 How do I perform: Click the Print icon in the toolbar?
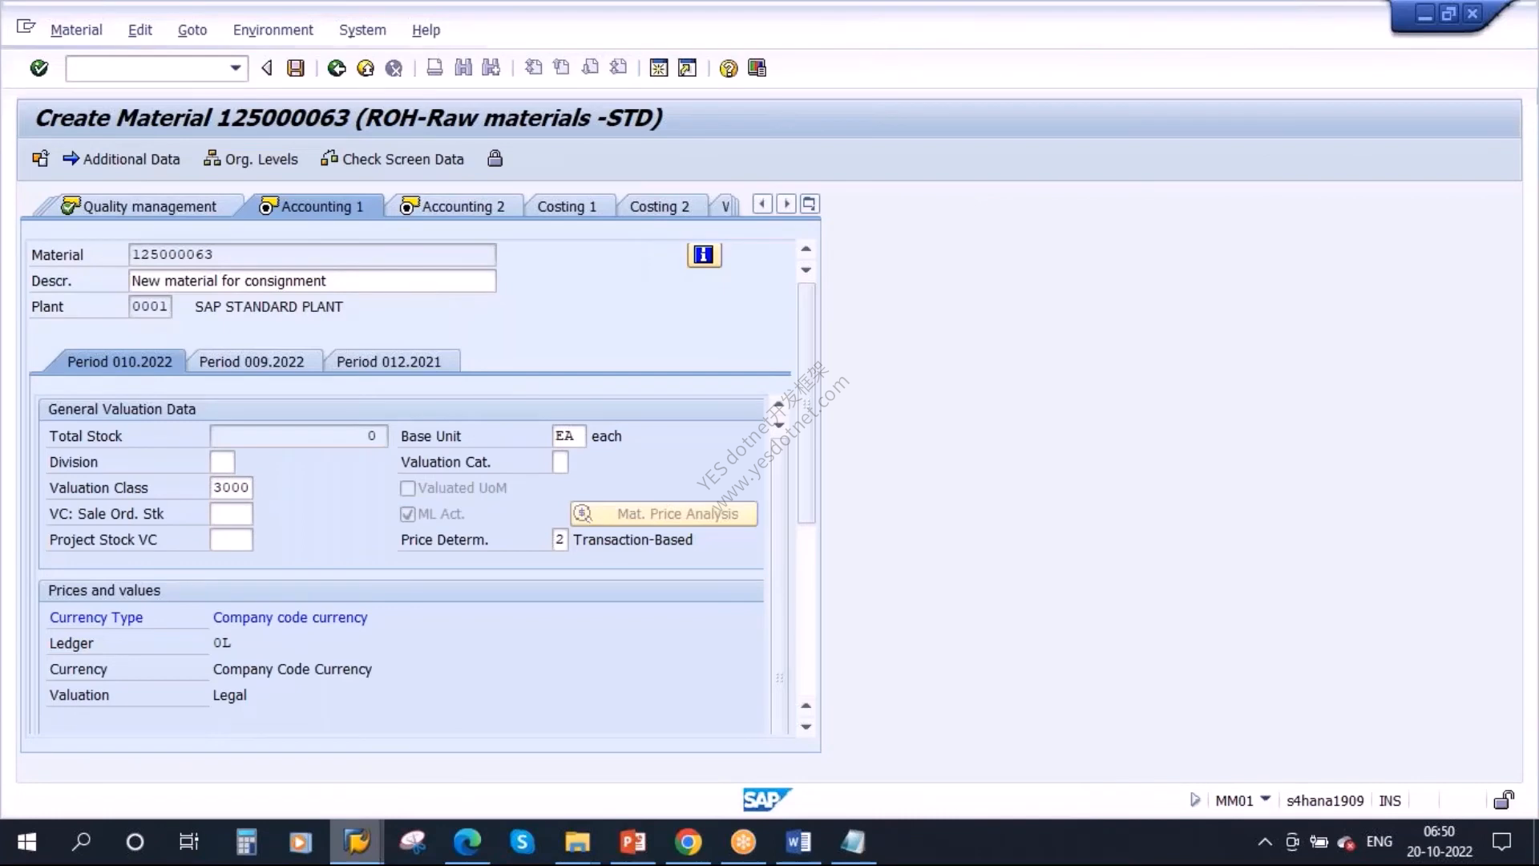[x=434, y=68]
